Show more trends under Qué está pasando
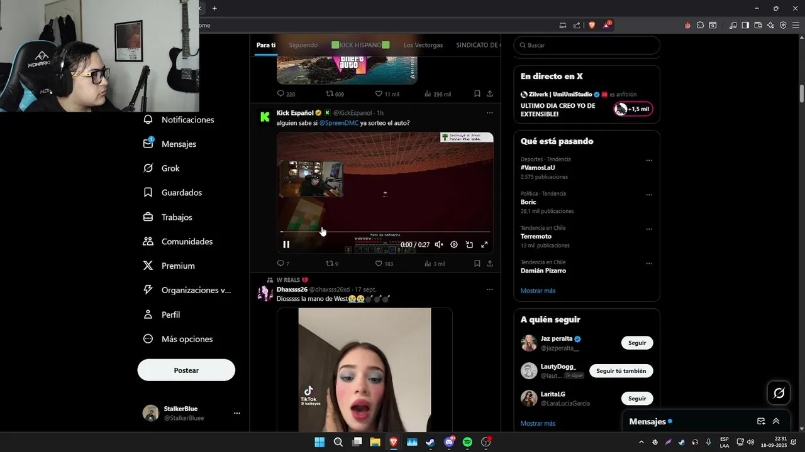 pos(538,291)
